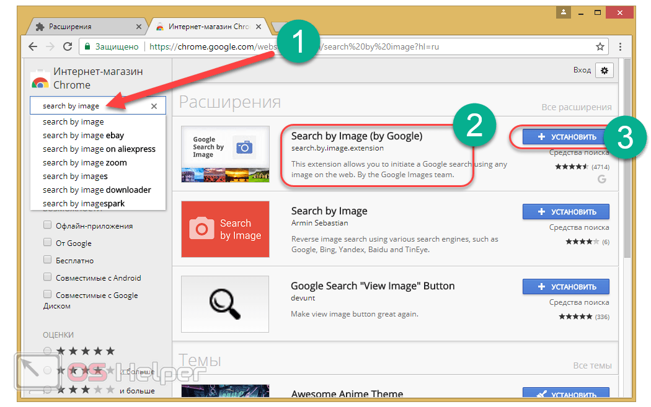This screenshot has height=407, width=651.
Task: Tick the Совместимые с Android checkbox
Action: click(x=47, y=278)
